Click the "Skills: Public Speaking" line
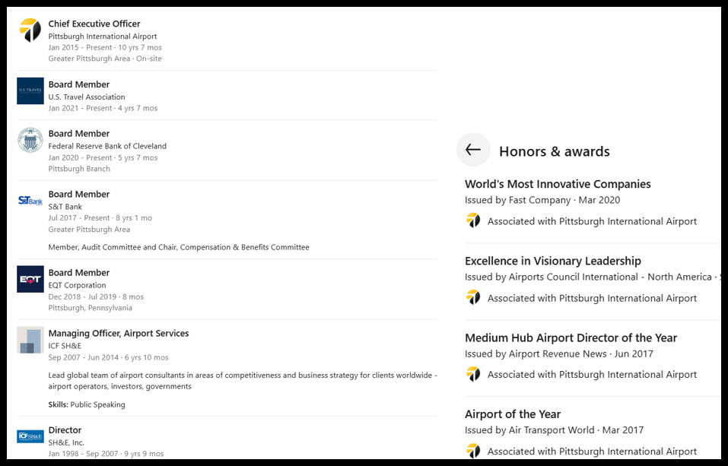 pyautogui.click(x=87, y=404)
